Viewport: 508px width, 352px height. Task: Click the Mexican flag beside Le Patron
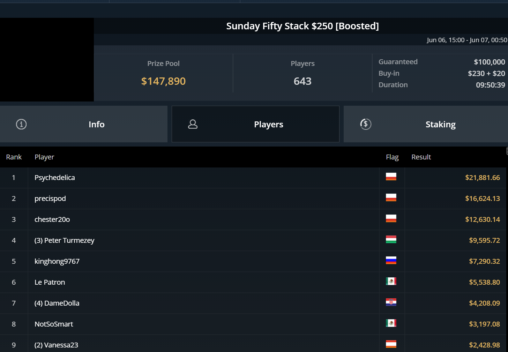(391, 282)
